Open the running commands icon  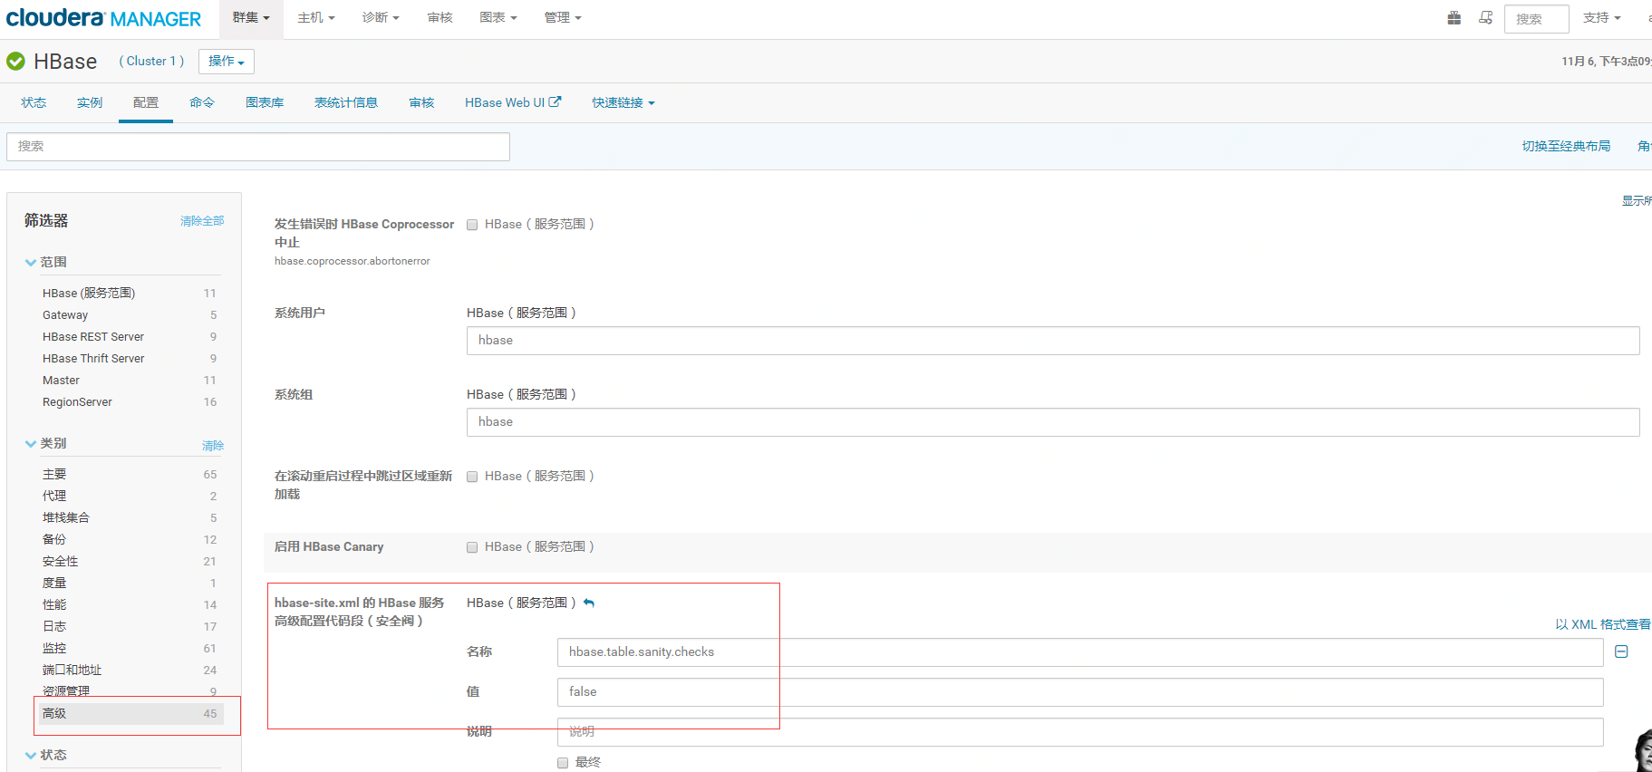tap(1485, 17)
